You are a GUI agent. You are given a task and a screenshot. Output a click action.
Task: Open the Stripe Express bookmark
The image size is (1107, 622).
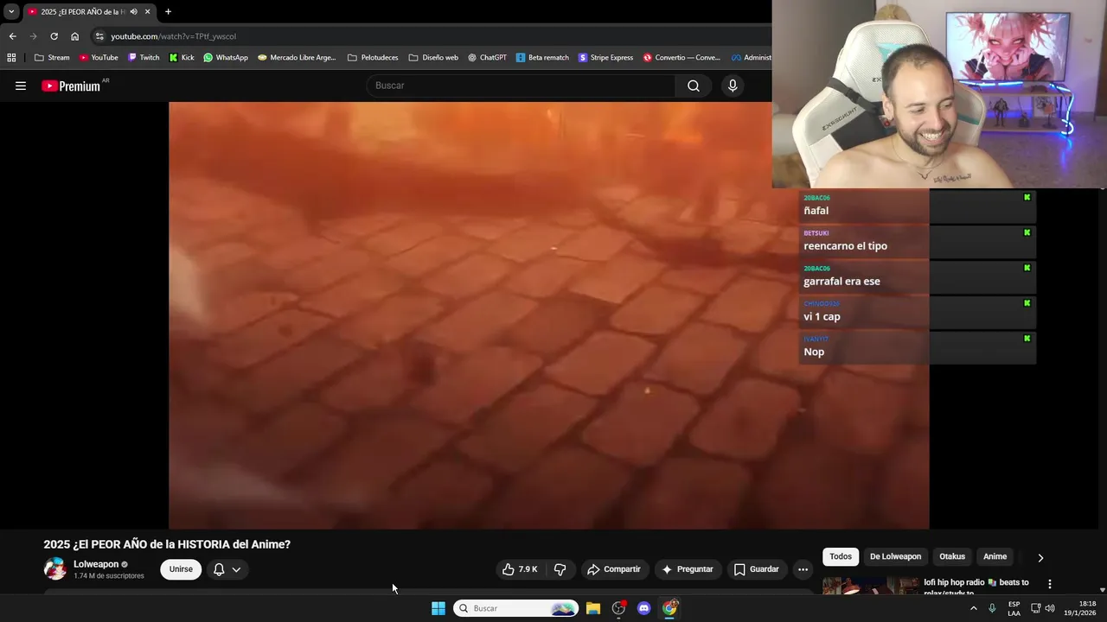605,58
